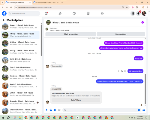The height and width of the screenshot is (120, 150).
Task: Open the Home feed icon
Action: click(46, 13)
